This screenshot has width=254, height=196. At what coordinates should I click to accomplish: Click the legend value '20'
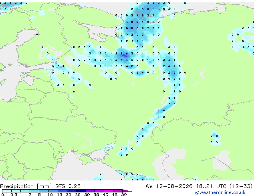69,194
